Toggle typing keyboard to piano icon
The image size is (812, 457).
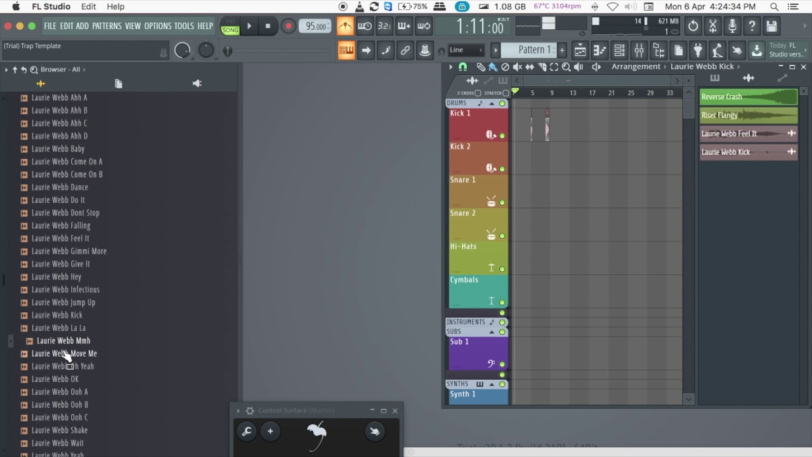(346, 50)
